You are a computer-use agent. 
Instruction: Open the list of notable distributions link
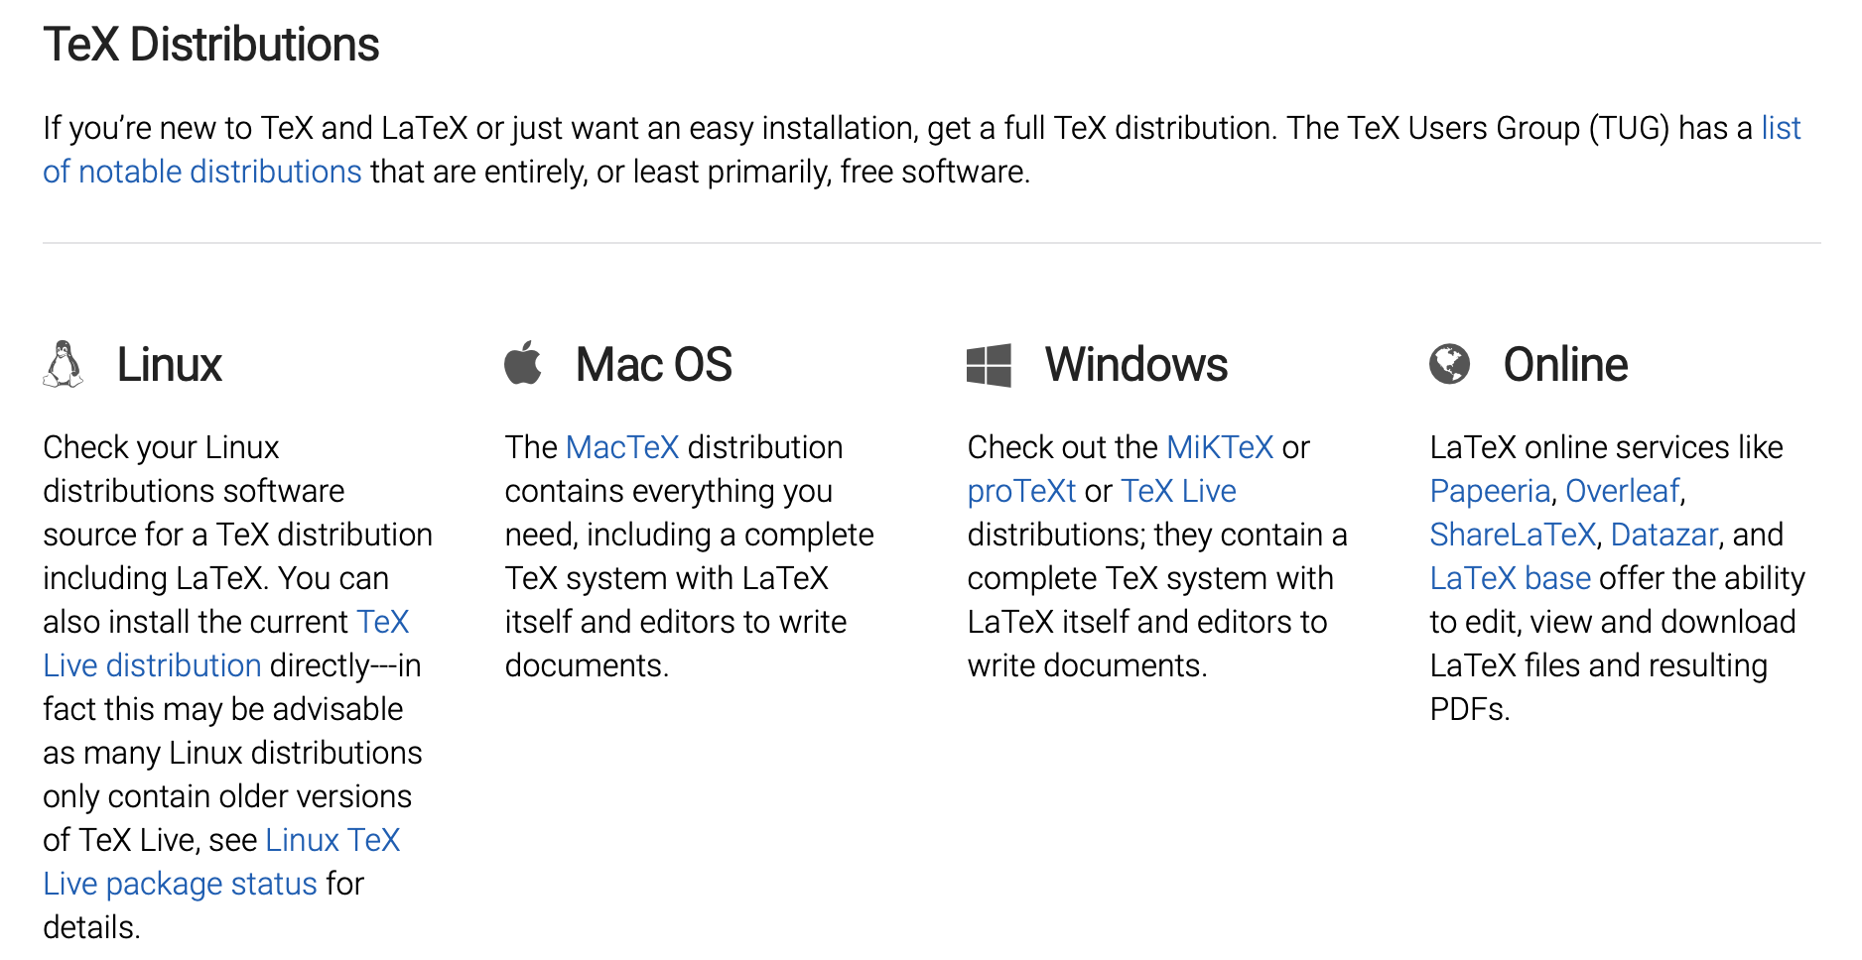pos(201,172)
